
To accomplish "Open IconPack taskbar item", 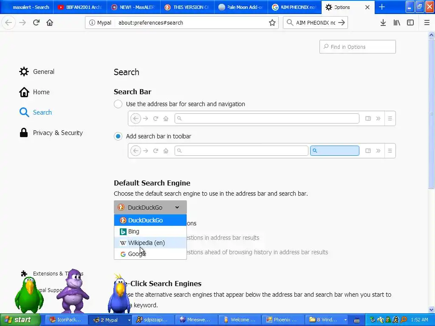I will click(66, 320).
